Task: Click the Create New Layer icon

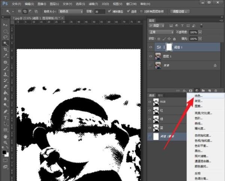Action: [x=210, y=91]
